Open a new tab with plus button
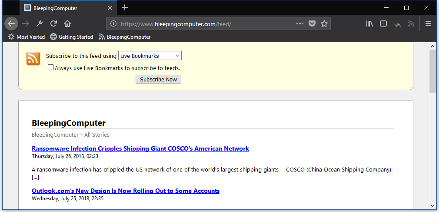This screenshot has height=212, width=439. (x=125, y=8)
